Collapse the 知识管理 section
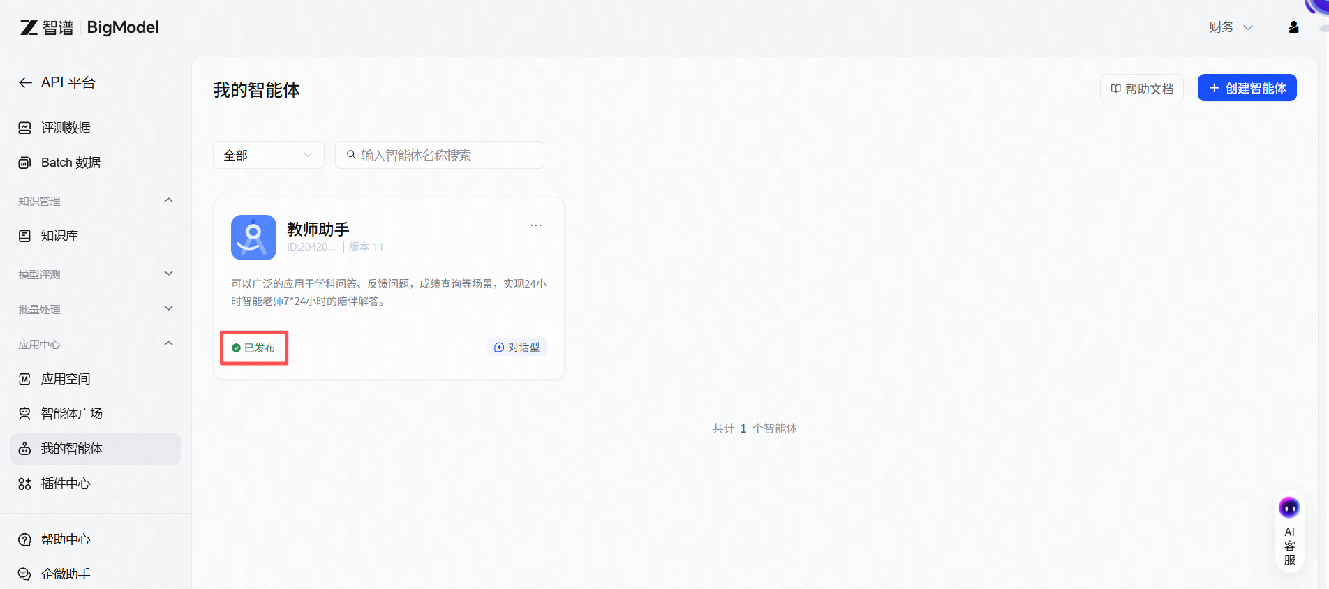The width and height of the screenshot is (1329, 589). [x=168, y=201]
